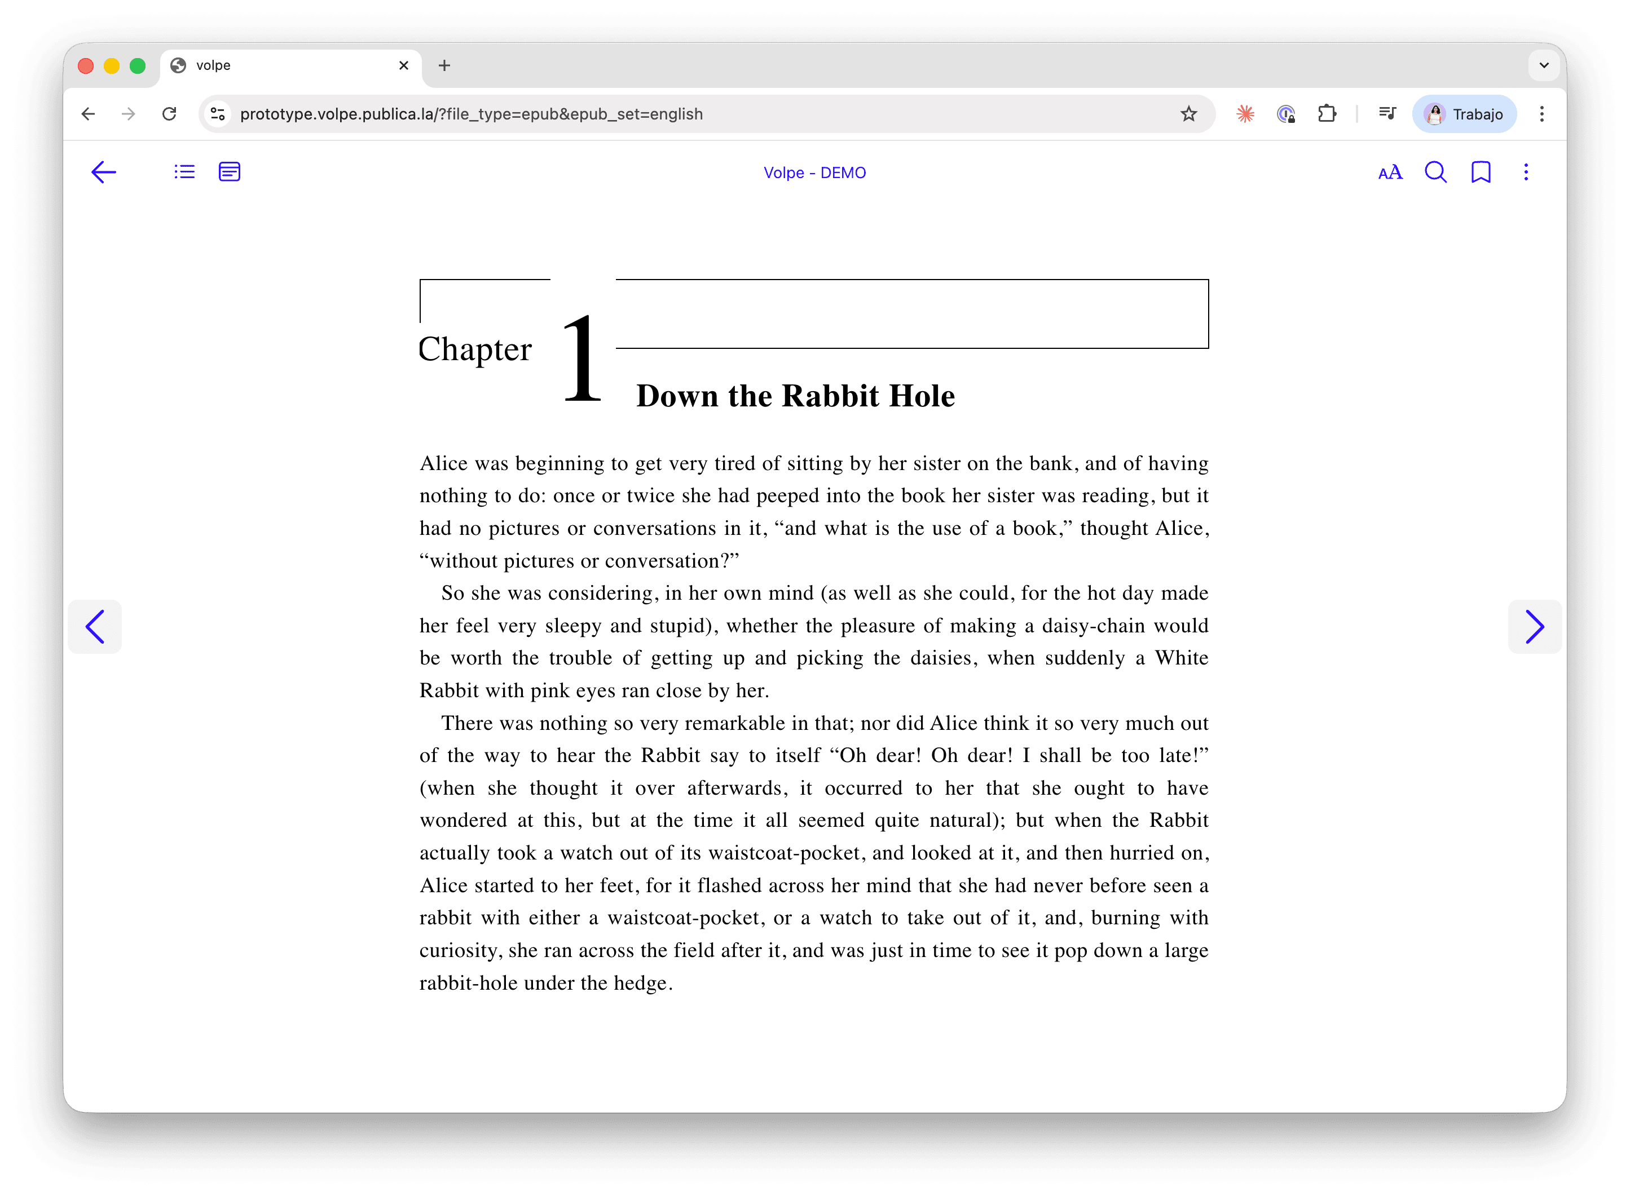Close the browser window with the red button

click(86, 66)
